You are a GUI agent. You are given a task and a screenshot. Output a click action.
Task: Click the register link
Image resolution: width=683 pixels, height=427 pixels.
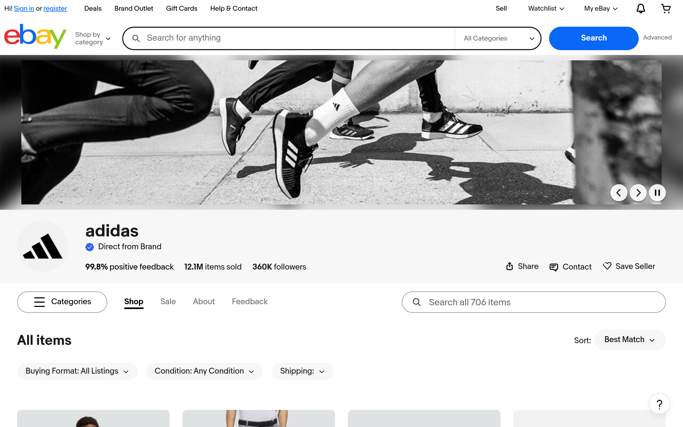tap(55, 9)
